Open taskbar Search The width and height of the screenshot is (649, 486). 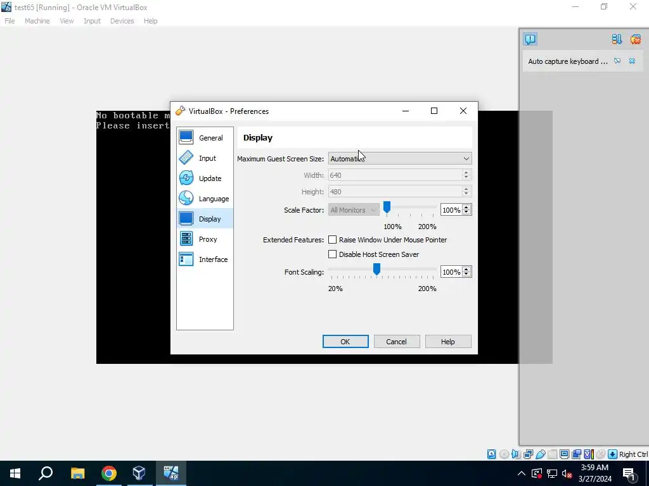click(x=46, y=473)
